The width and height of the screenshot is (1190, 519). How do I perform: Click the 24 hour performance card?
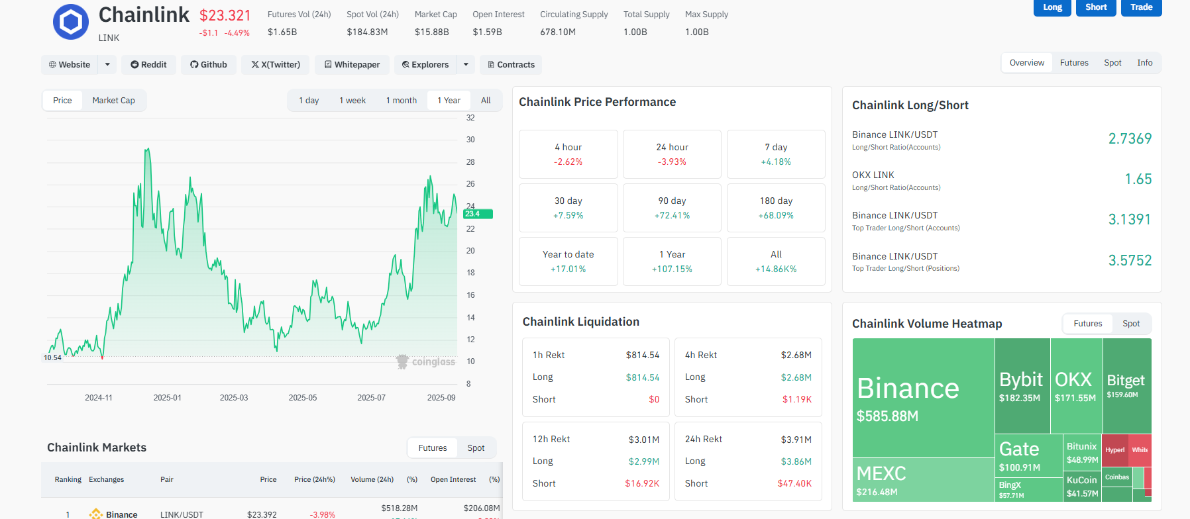tap(672, 154)
